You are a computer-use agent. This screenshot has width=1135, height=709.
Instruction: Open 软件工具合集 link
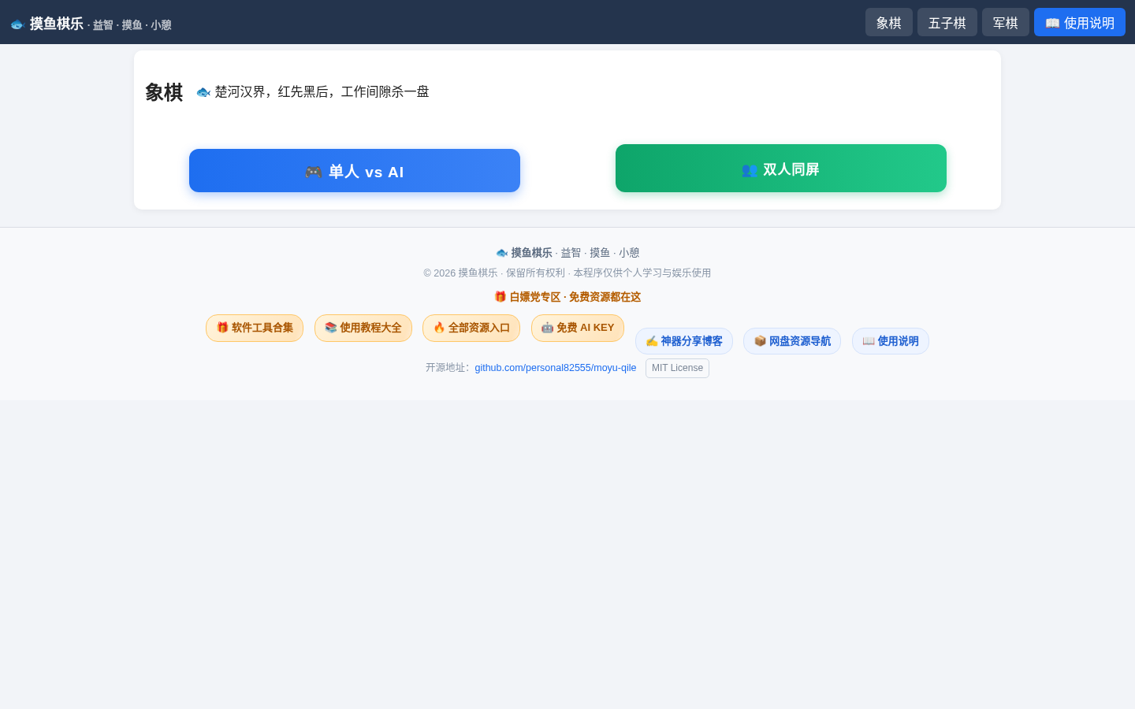(x=255, y=328)
